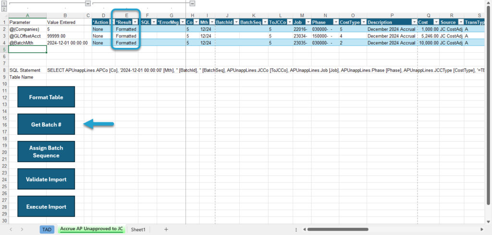Click the horizontal scrollbar left arrow
Viewport: 492px width, 235px height.
click(x=304, y=229)
